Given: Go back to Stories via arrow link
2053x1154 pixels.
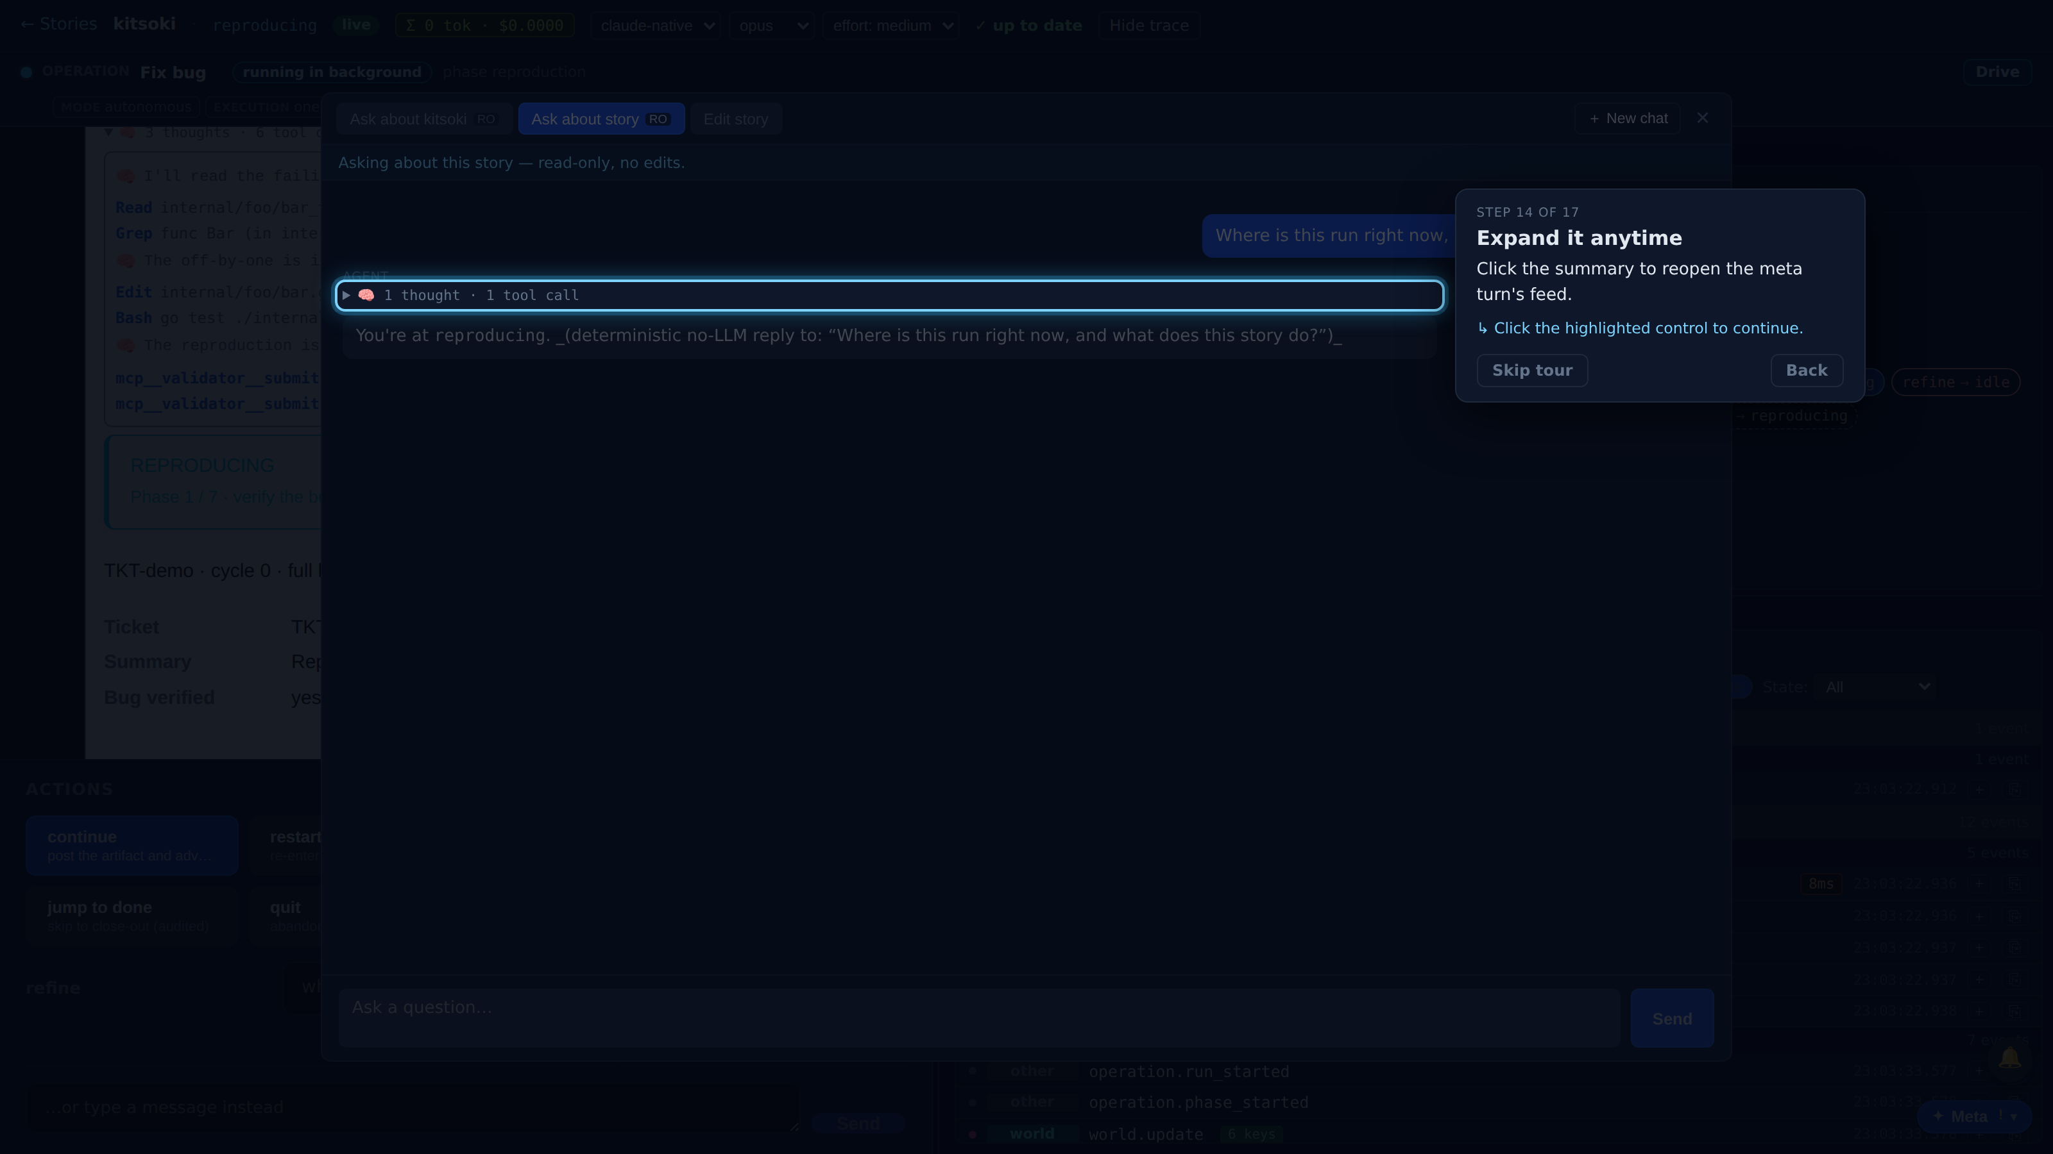Looking at the screenshot, I should [x=58, y=24].
